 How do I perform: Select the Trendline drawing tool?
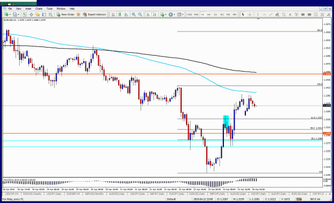coord(271,14)
